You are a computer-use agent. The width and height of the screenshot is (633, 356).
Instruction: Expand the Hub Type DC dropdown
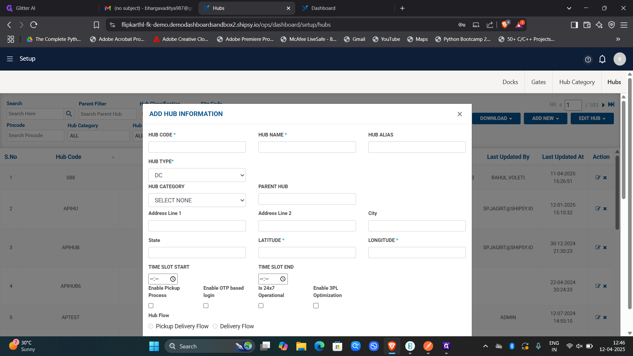coord(197,175)
